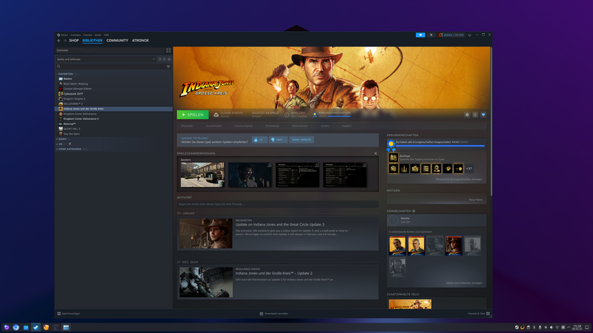Image resolution: width=593 pixels, height=333 pixels.
Task: Open the Archivar achievement icon
Action: 394,158
